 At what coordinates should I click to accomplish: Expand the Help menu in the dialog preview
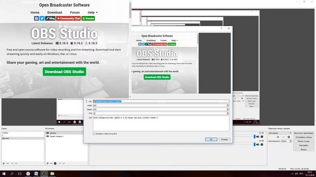[x=174, y=40]
